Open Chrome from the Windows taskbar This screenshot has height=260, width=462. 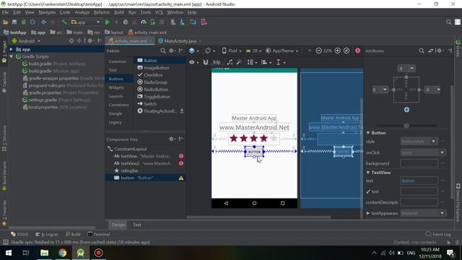pos(62,253)
